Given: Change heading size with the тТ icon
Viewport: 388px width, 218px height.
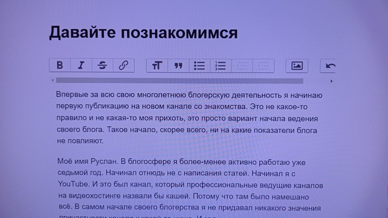Looking at the screenshot, I should click(x=157, y=66).
